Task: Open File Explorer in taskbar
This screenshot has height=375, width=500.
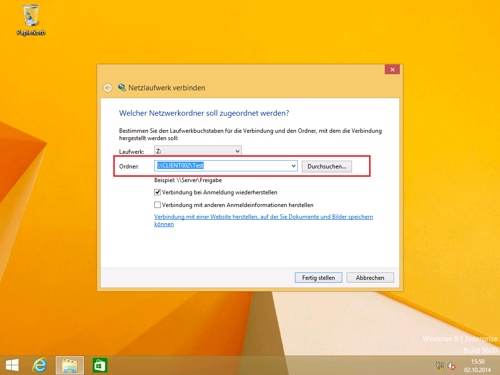Action: click(70, 365)
